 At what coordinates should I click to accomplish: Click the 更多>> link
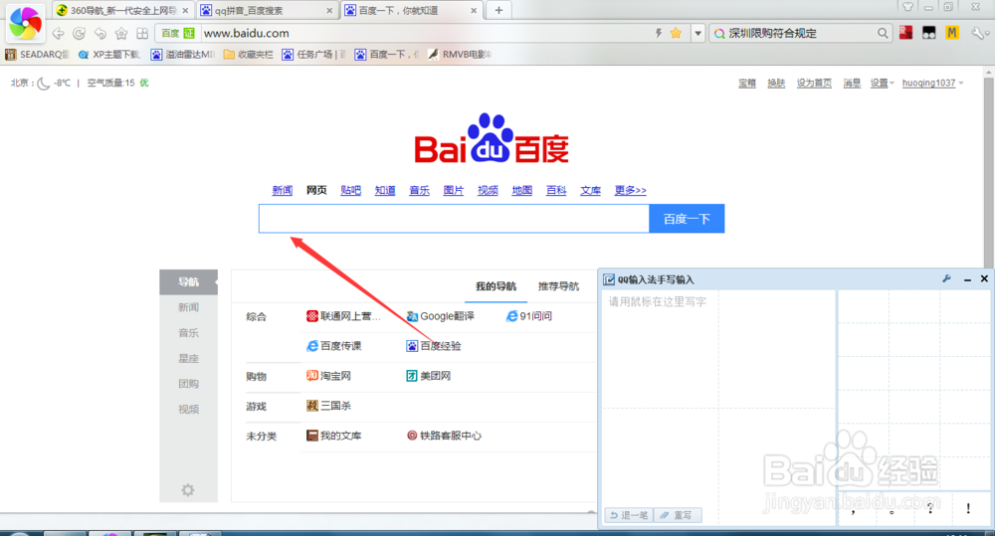click(x=630, y=190)
